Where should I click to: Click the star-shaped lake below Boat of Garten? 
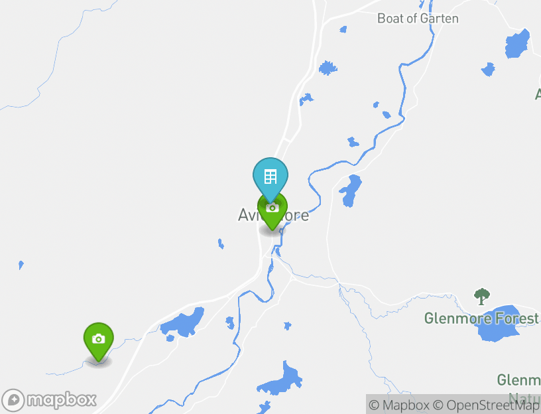[x=328, y=68]
